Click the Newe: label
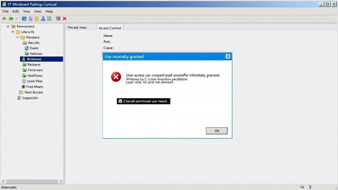Screen dimensions: 338x190 [108, 36]
